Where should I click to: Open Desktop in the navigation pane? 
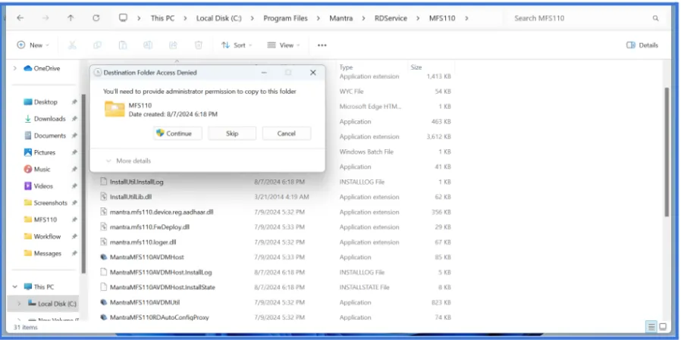tap(46, 102)
